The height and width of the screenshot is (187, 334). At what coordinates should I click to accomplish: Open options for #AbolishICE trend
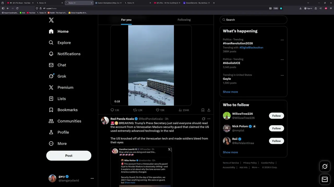click(x=282, y=59)
